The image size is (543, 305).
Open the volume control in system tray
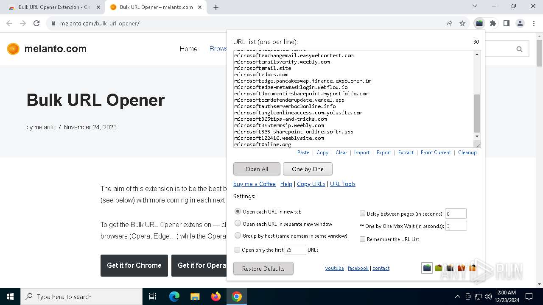(488, 297)
